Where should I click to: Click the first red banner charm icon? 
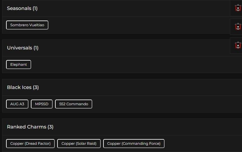238,8
